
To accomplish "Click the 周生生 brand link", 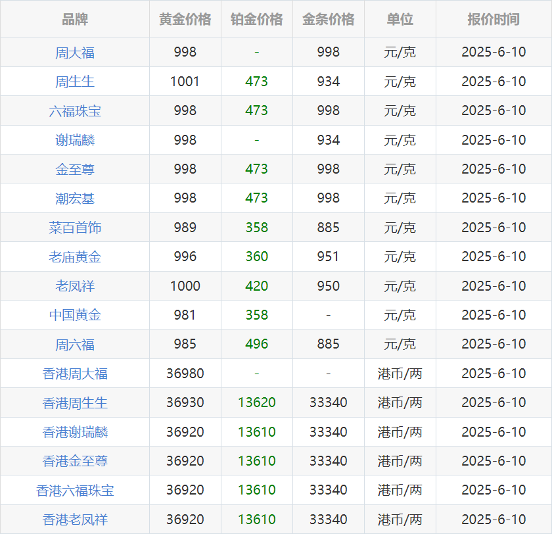I will pyautogui.click(x=75, y=82).
